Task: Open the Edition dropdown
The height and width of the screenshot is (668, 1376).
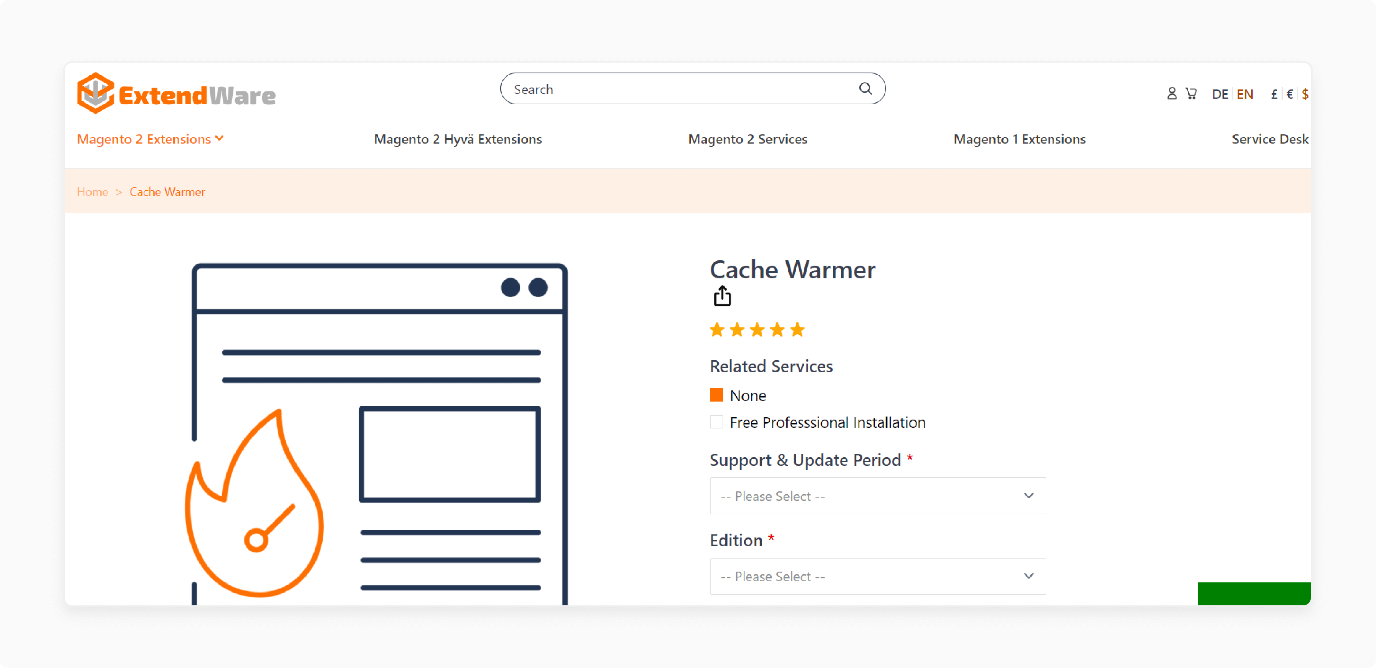Action: [878, 576]
